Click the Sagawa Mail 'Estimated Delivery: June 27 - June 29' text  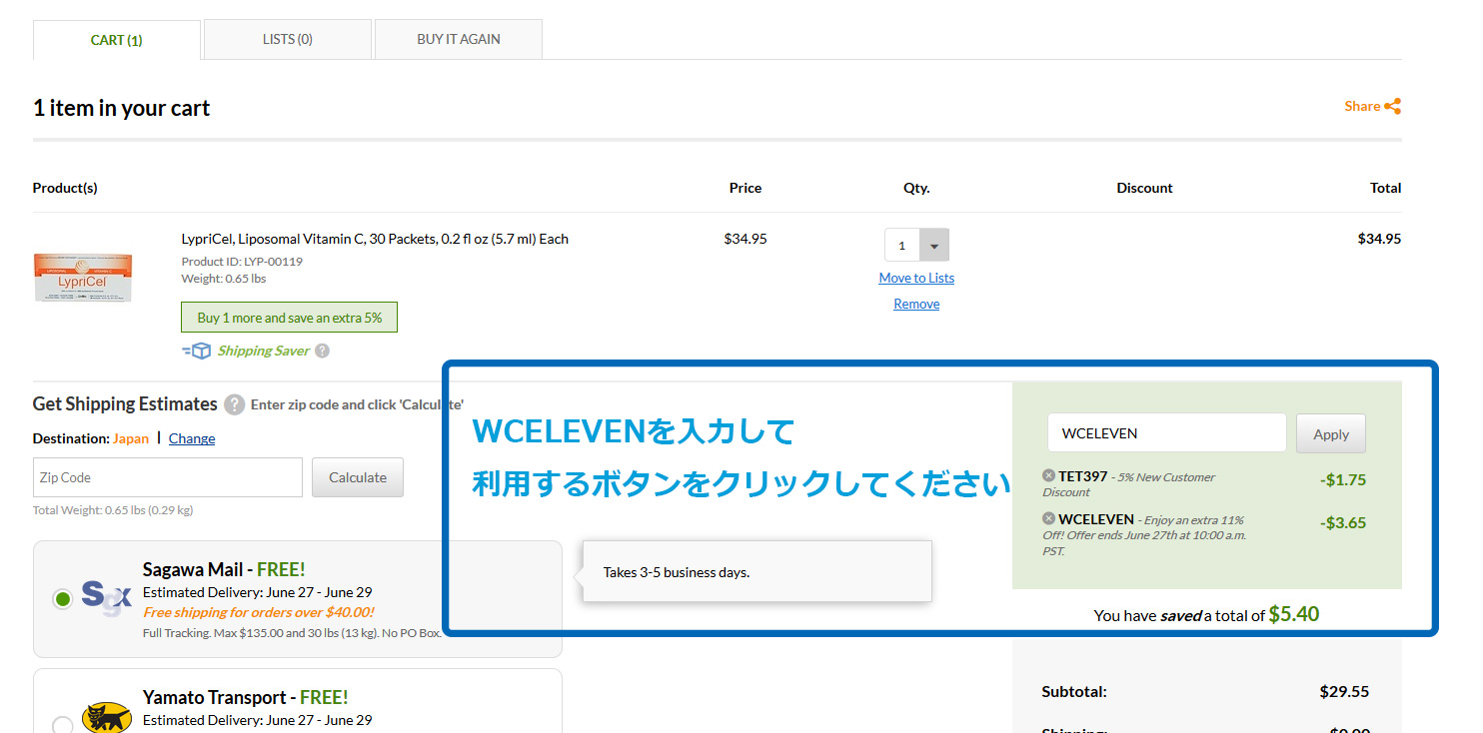pyautogui.click(x=258, y=592)
